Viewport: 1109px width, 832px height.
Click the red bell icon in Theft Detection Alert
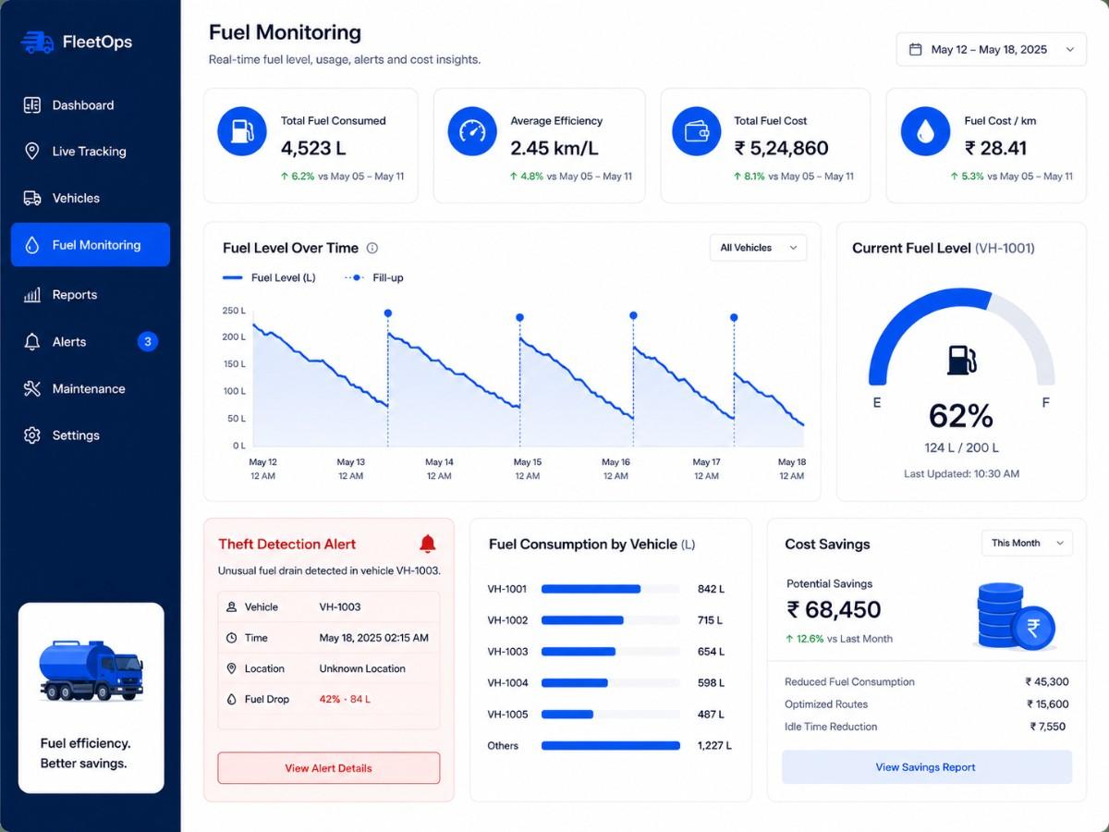click(x=427, y=544)
